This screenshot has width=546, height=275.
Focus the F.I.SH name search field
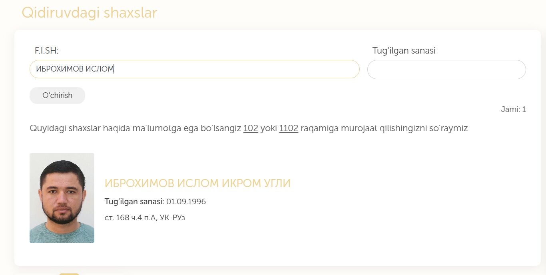(195, 69)
